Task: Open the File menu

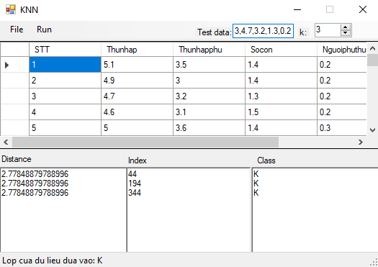Action: 17,30
